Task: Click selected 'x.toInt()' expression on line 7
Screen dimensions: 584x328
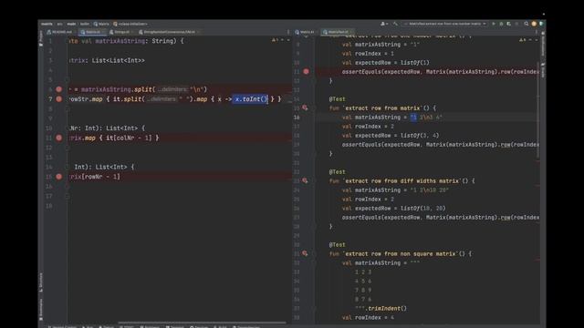Action: [x=250, y=99]
